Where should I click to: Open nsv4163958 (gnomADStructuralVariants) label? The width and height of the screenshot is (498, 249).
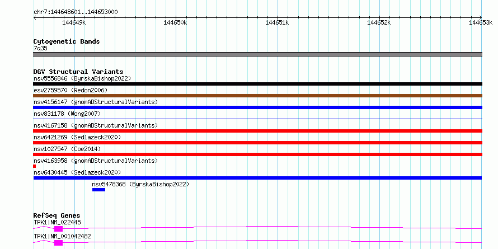96,161
